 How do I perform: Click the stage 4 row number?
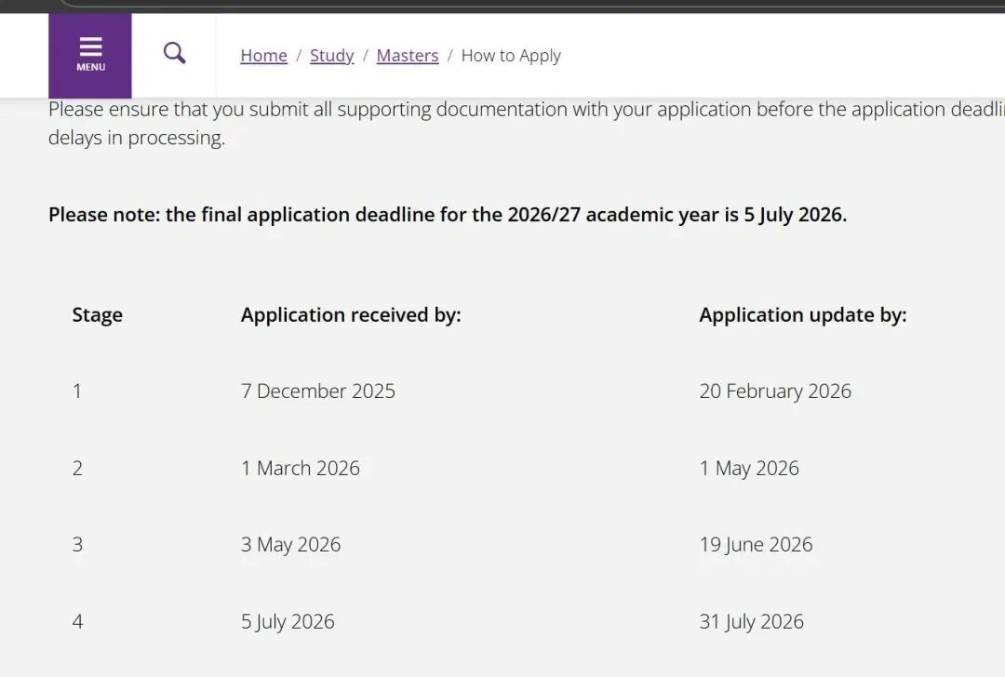pyautogui.click(x=77, y=622)
